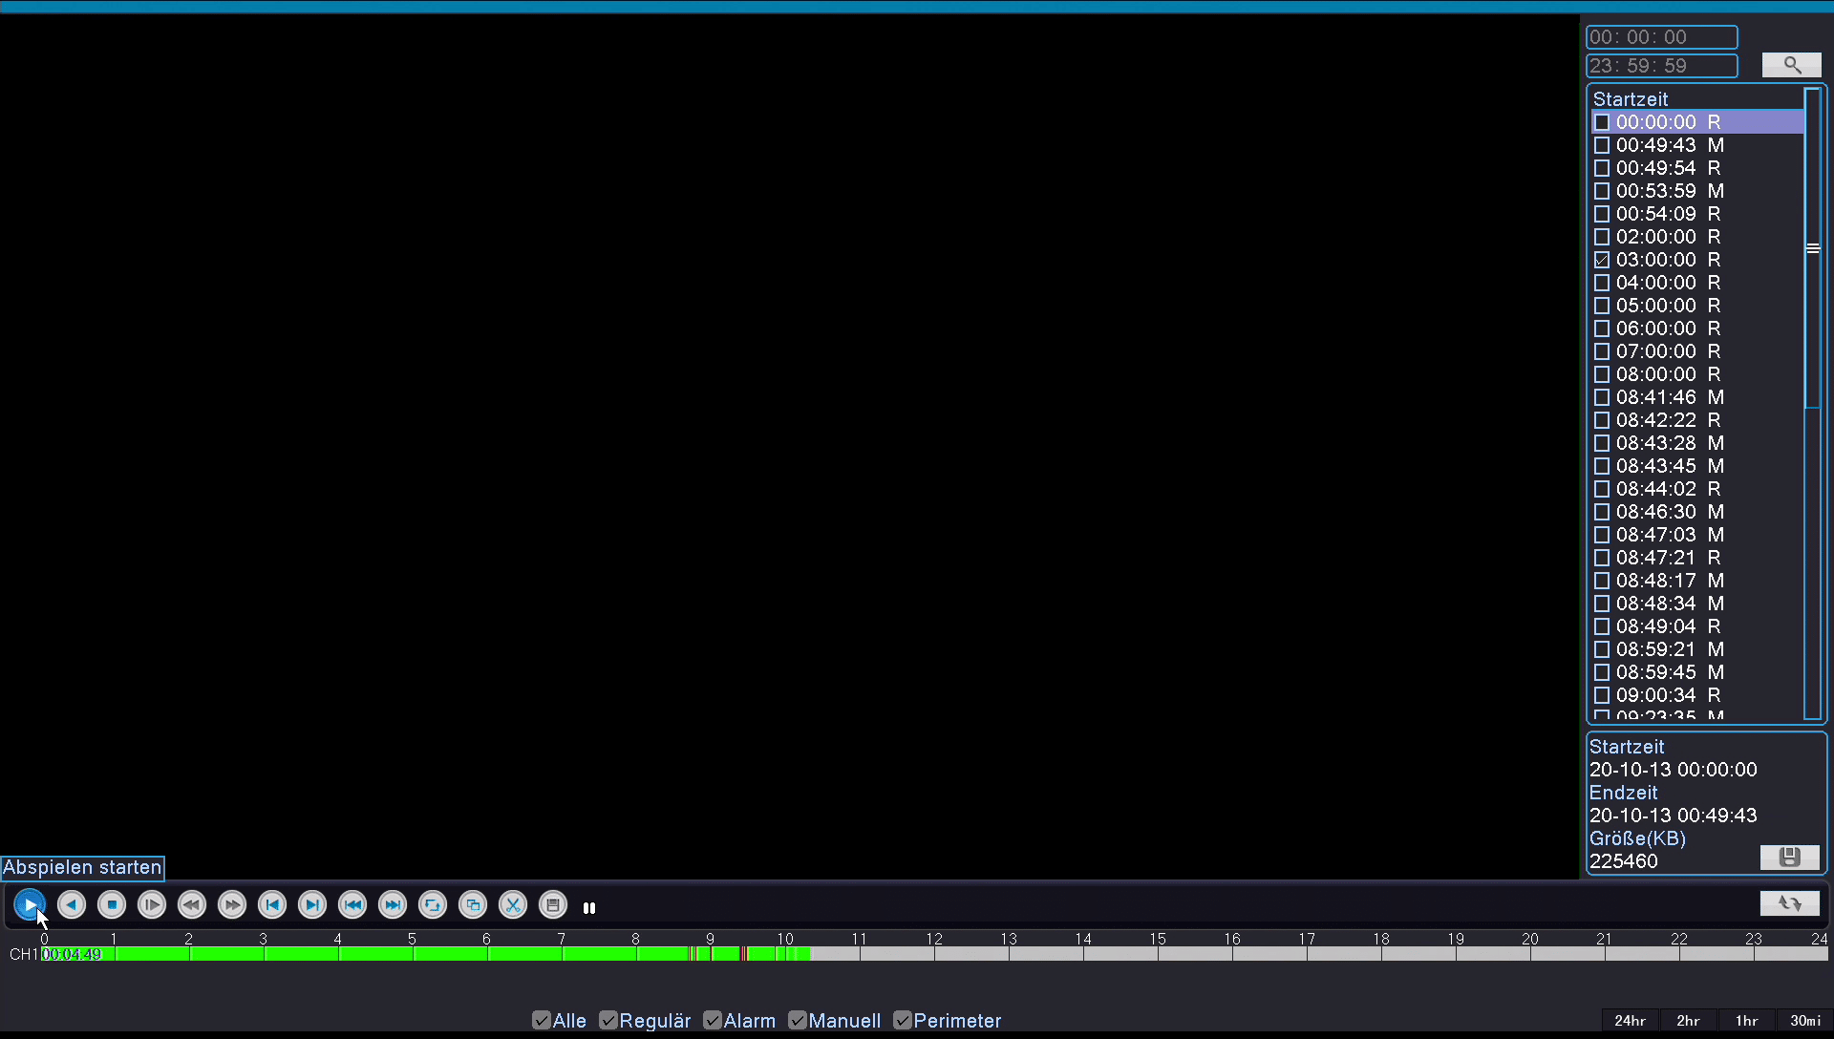Viewport: 1834px width, 1039px height.
Task: Click the save icon below Größe(KB)
Action: click(x=1790, y=858)
